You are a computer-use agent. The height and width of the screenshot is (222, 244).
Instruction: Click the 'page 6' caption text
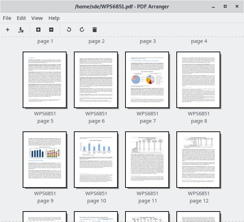coord(97,121)
